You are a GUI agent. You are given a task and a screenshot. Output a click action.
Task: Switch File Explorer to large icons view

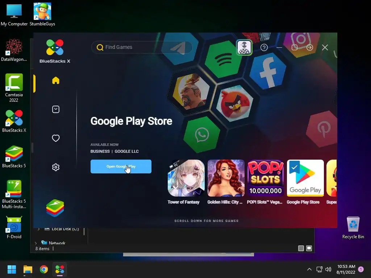(309, 248)
